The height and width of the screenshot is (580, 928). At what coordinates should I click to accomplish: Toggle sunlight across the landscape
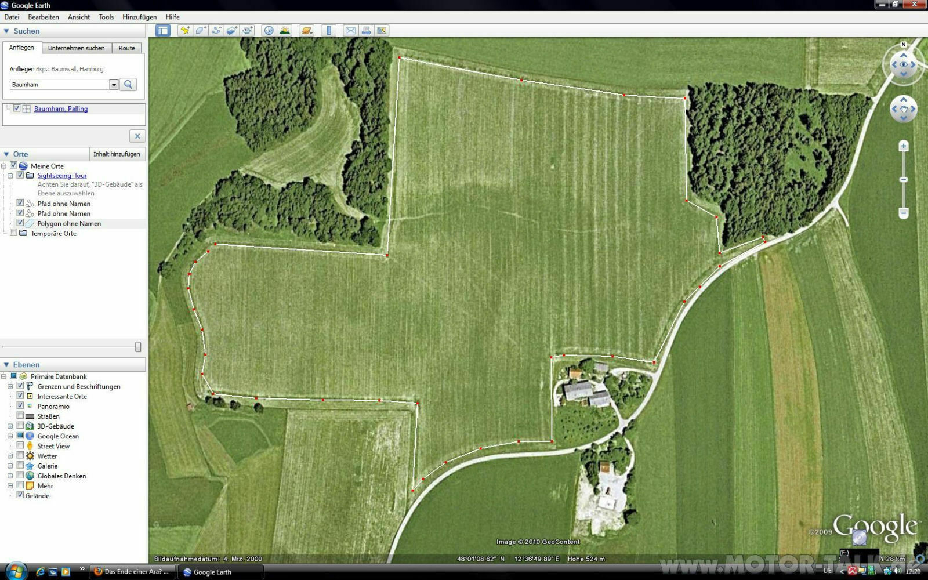(284, 31)
